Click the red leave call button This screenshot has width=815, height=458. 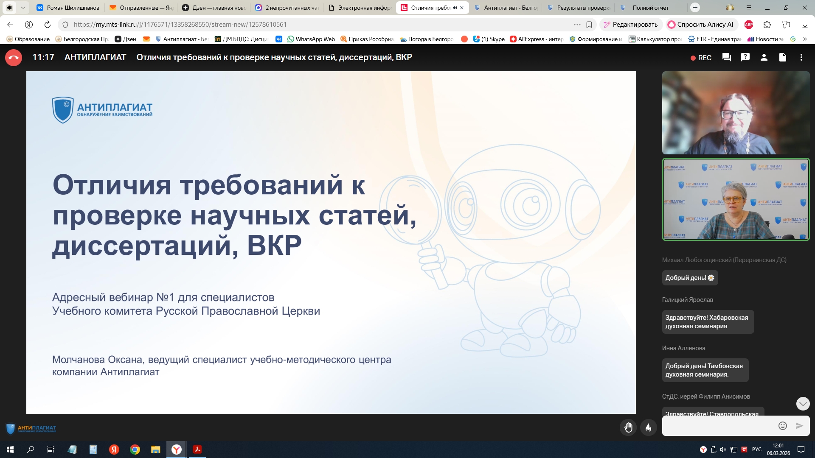[x=14, y=58]
